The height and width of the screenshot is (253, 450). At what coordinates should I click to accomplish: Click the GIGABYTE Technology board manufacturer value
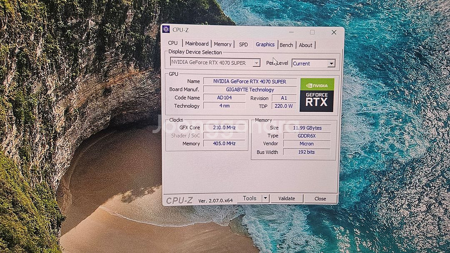point(250,90)
